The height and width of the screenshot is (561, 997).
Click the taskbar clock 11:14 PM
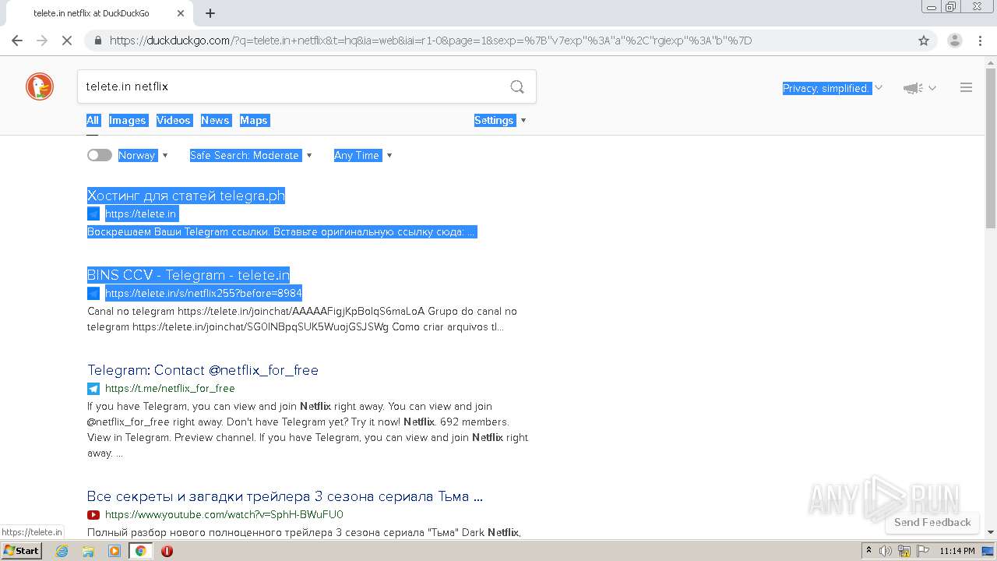957,551
